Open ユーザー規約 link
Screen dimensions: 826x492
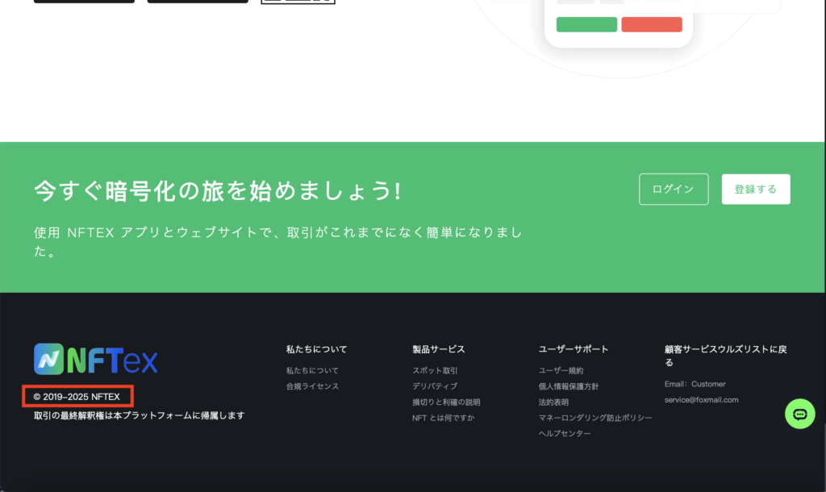tap(561, 371)
